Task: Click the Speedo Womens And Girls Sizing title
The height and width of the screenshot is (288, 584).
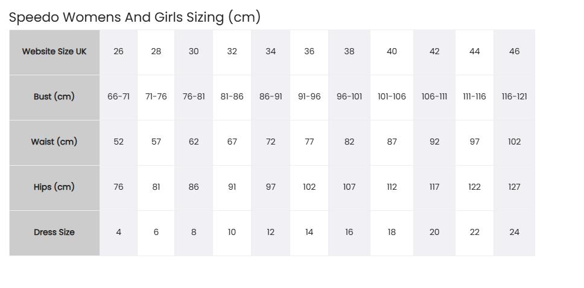Action: [x=135, y=17]
